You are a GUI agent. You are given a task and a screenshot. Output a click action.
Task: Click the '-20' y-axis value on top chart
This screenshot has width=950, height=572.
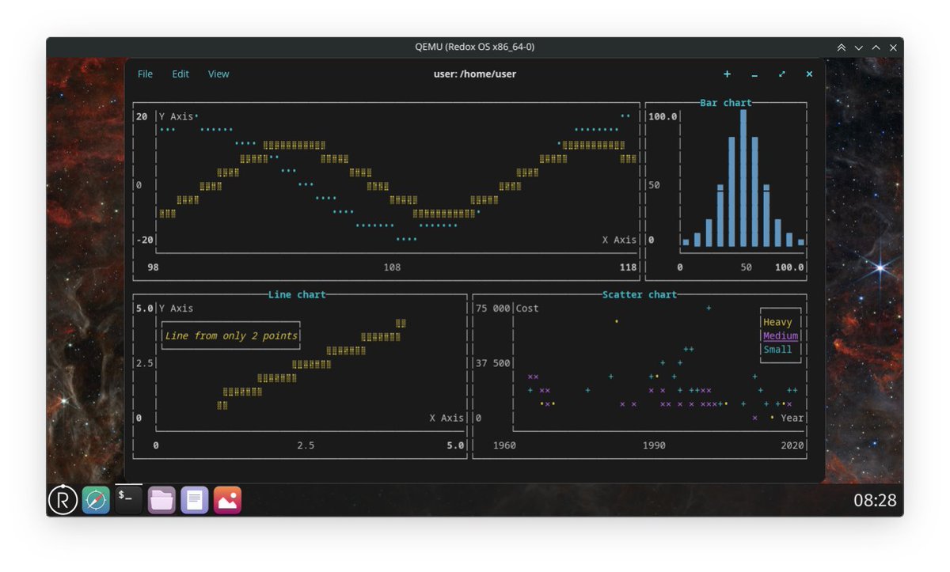(x=144, y=240)
